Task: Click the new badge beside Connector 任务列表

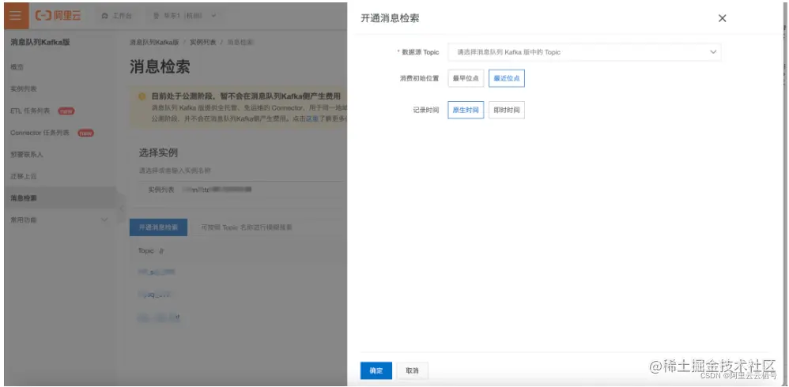Action: [x=85, y=133]
